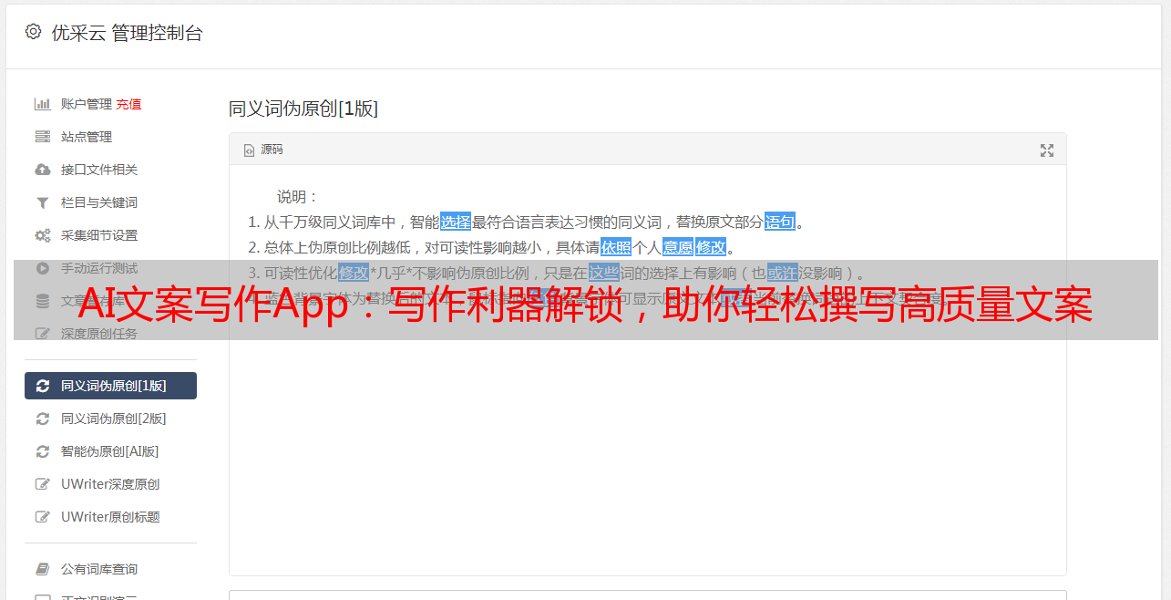The height and width of the screenshot is (600, 1171).
Task: Click the gear icon beside 优采云 管理控制台
Action: click(34, 32)
